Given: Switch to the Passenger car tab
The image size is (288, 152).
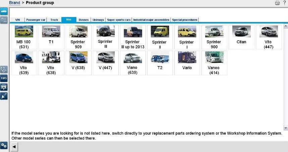Looking at the screenshot, I should (36, 20).
